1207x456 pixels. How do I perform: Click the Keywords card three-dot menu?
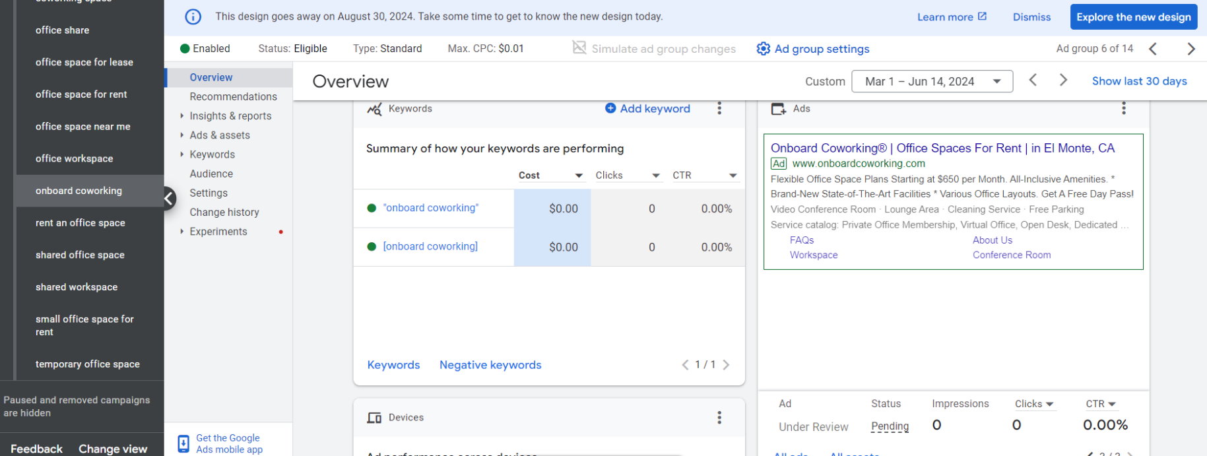[x=719, y=109]
